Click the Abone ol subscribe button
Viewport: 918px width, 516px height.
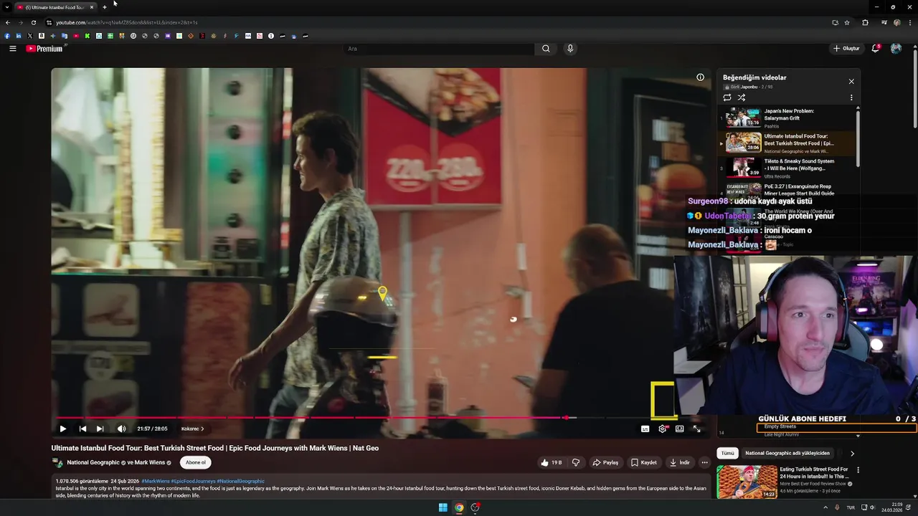tap(196, 462)
